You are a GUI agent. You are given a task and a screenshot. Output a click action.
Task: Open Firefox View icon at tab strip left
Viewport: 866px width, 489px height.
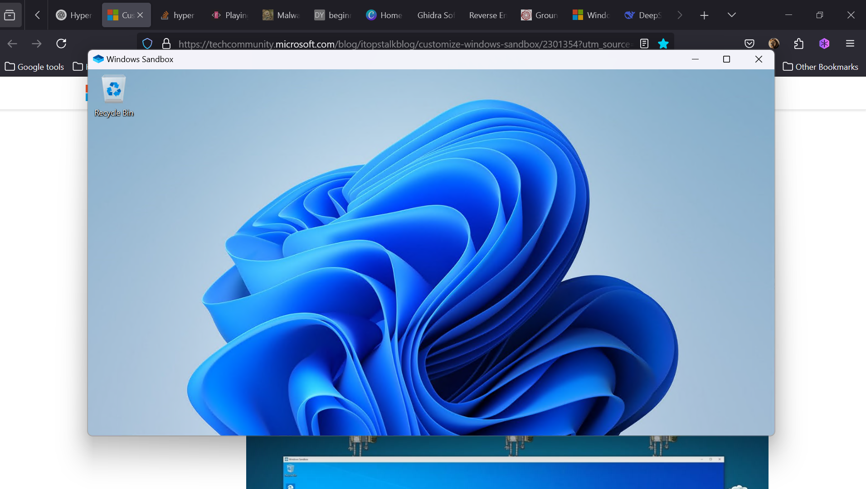10,15
